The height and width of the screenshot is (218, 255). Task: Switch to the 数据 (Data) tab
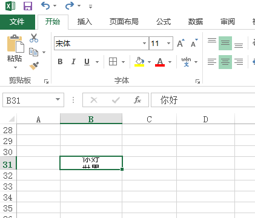[x=196, y=22]
